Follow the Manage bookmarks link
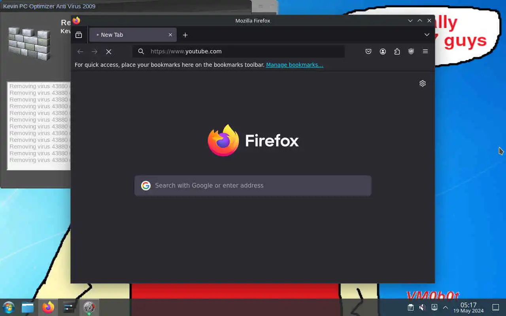 (295, 65)
